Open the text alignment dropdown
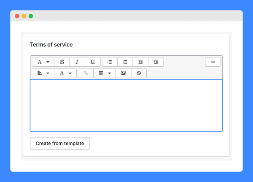This screenshot has width=253, height=182. click(x=43, y=73)
